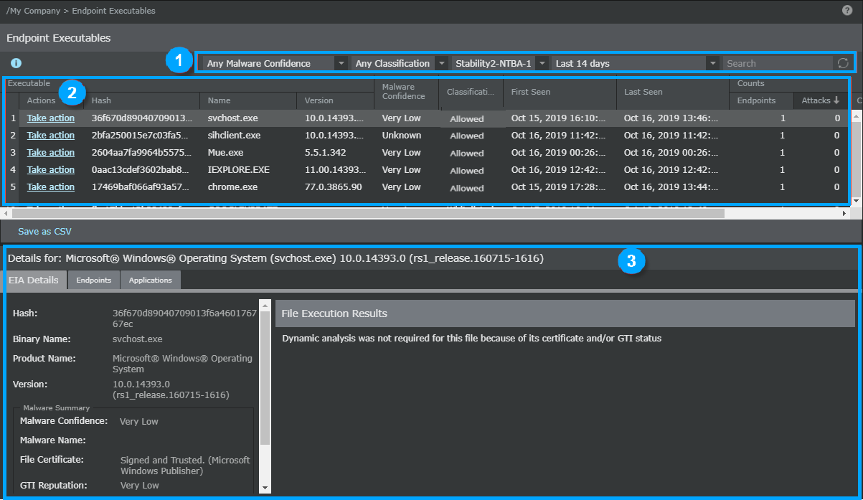863x500 pixels.
Task: Sort by Classification column header
Action: (x=471, y=92)
